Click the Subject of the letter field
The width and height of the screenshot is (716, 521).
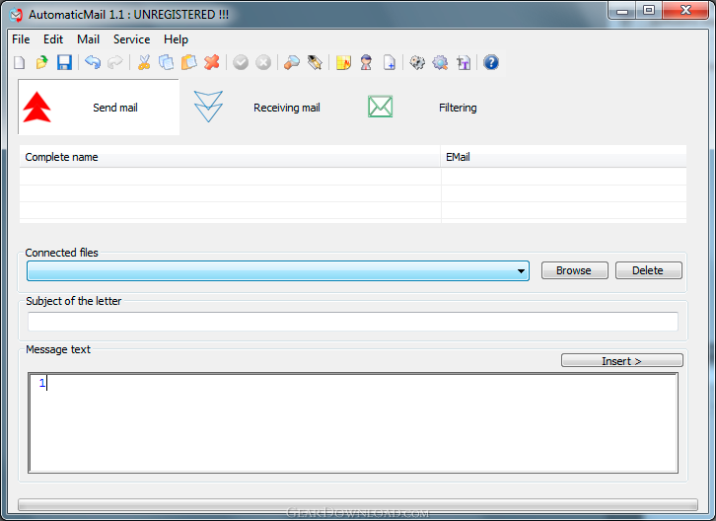(352, 322)
